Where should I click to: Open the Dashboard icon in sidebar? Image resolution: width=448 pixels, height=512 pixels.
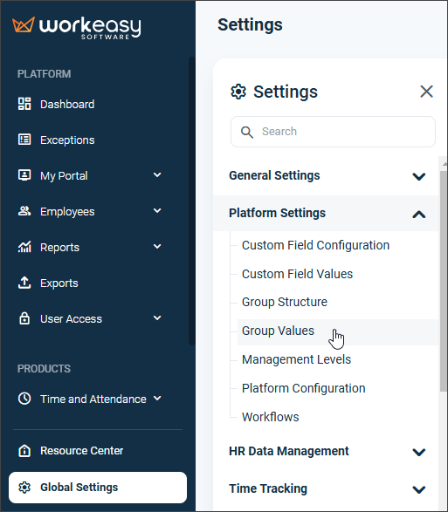pos(24,104)
